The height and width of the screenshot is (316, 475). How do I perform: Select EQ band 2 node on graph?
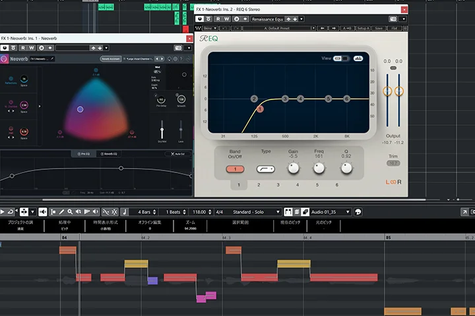[x=254, y=99]
